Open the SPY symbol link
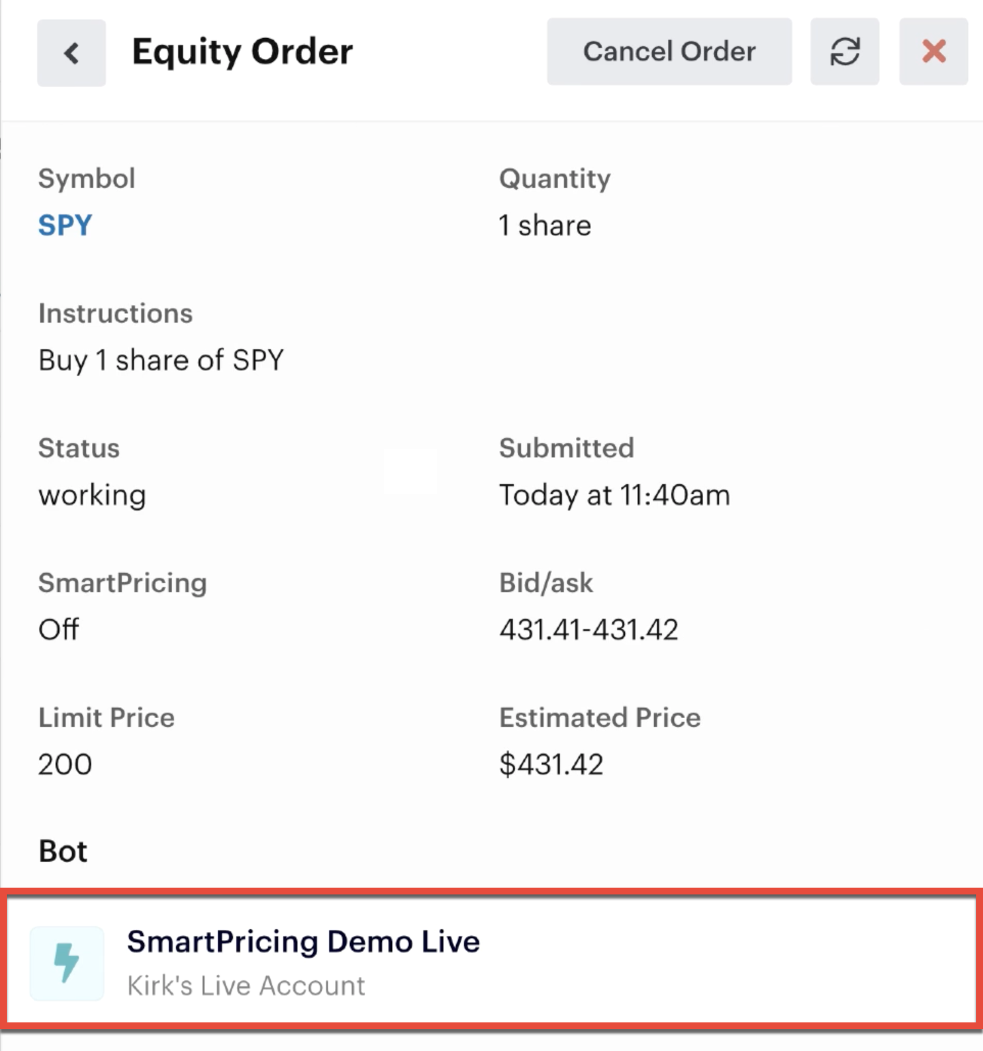The height and width of the screenshot is (1051, 983). coord(65,225)
